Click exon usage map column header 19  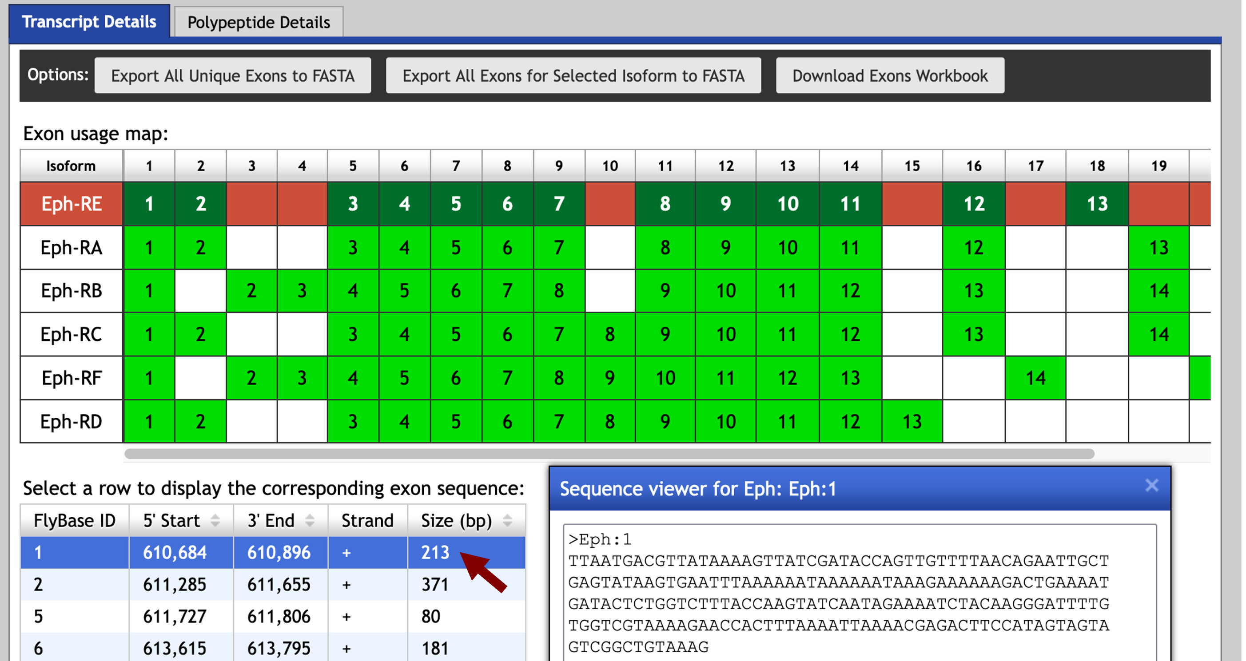(1159, 166)
